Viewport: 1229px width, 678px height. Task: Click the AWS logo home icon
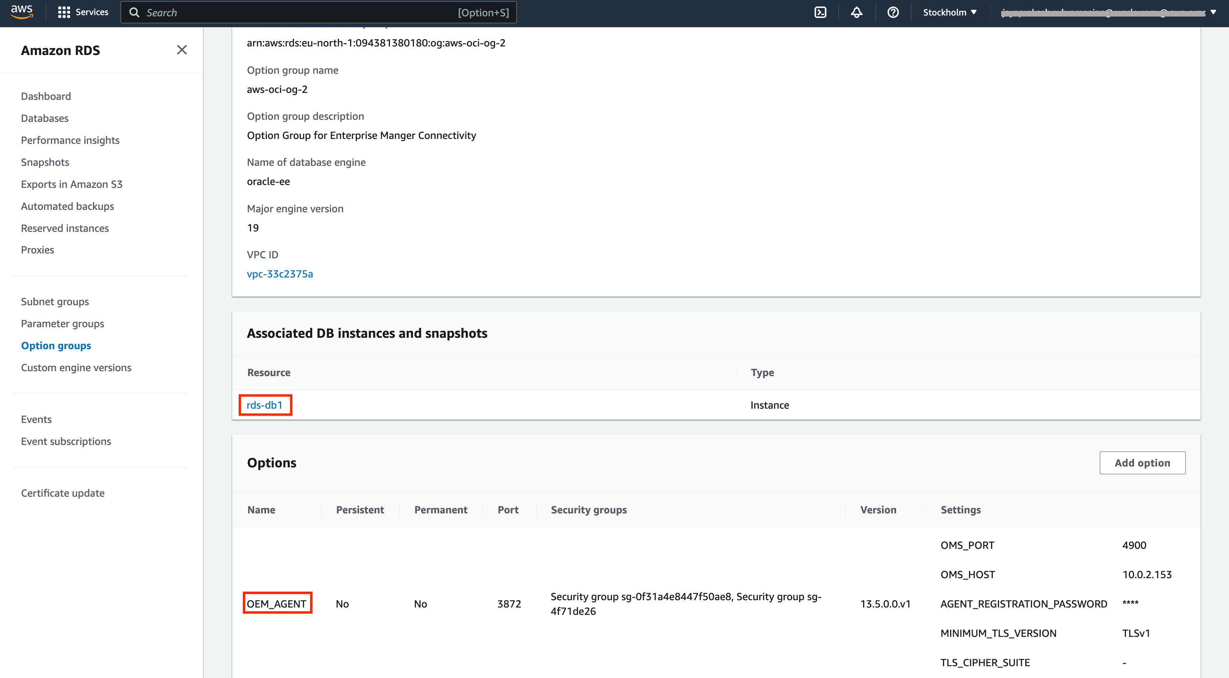click(22, 12)
